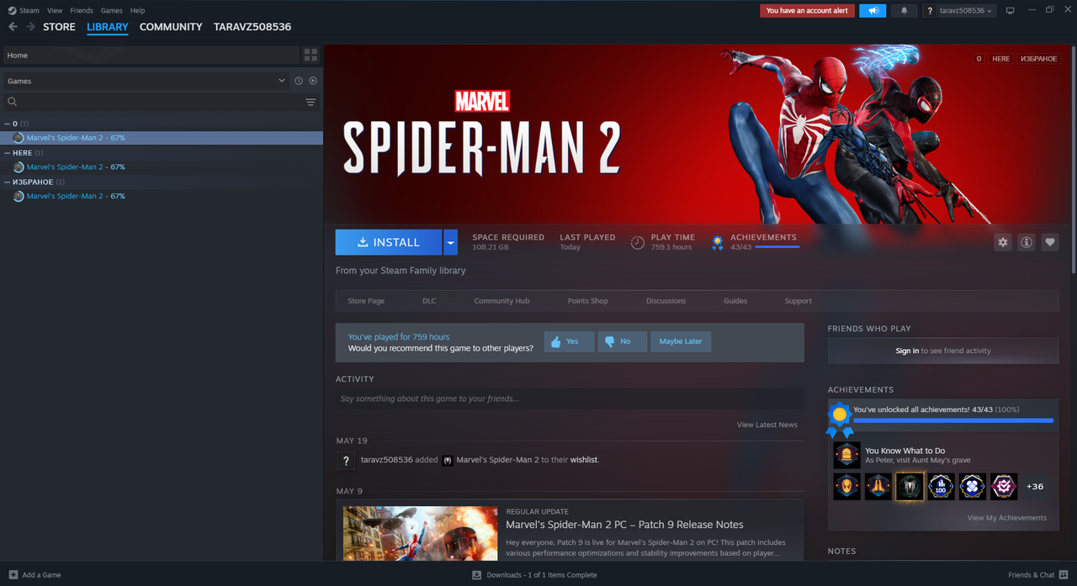The image size is (1077, 586).
Task: Expand the Games filter dropdown
Action: coord(146,81)
